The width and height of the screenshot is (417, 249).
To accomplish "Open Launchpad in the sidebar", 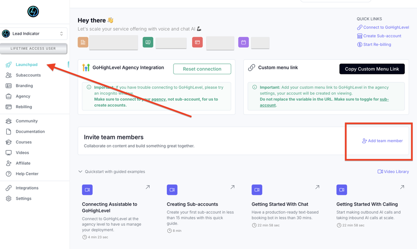I will (x=26, y=65).
